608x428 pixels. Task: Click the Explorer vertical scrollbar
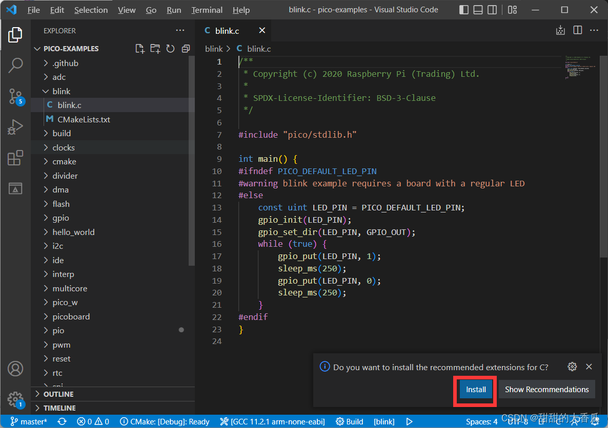[192, 161]
